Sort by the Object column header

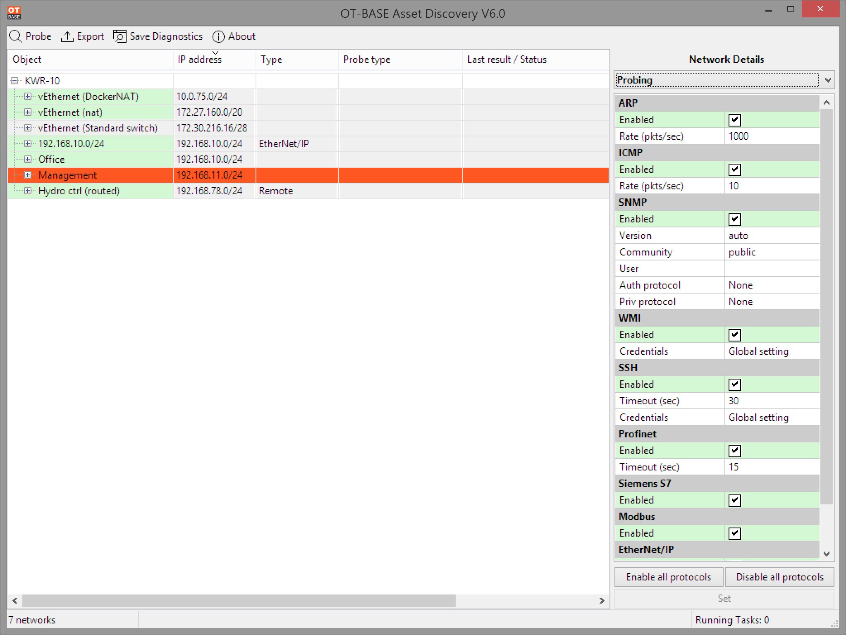(90, 60)
